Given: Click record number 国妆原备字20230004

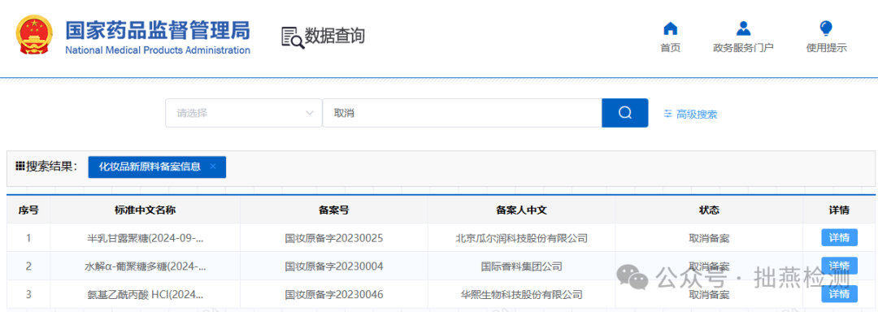Looking at the screenshot, I should click(334, 266).
